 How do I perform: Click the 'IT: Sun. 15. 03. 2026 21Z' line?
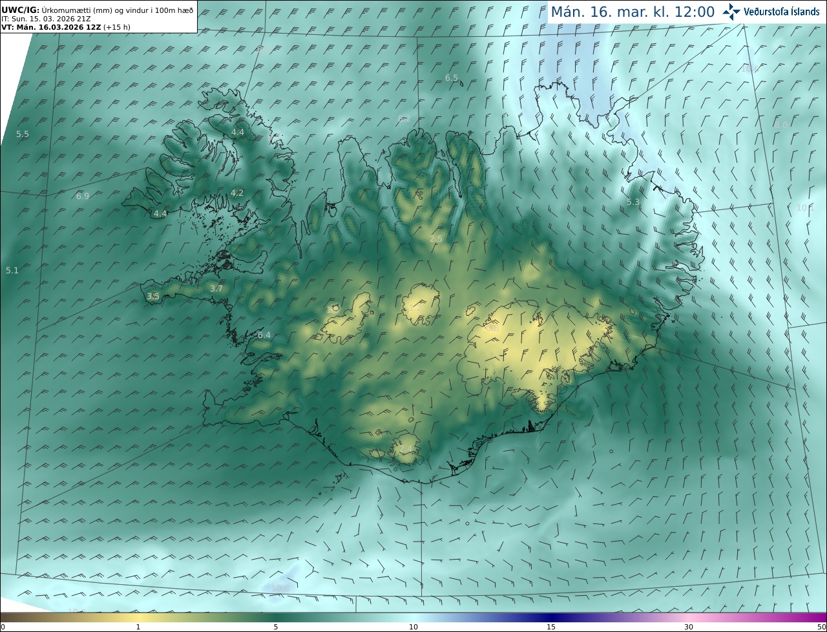pyautogui.click(x=46, y=19)
